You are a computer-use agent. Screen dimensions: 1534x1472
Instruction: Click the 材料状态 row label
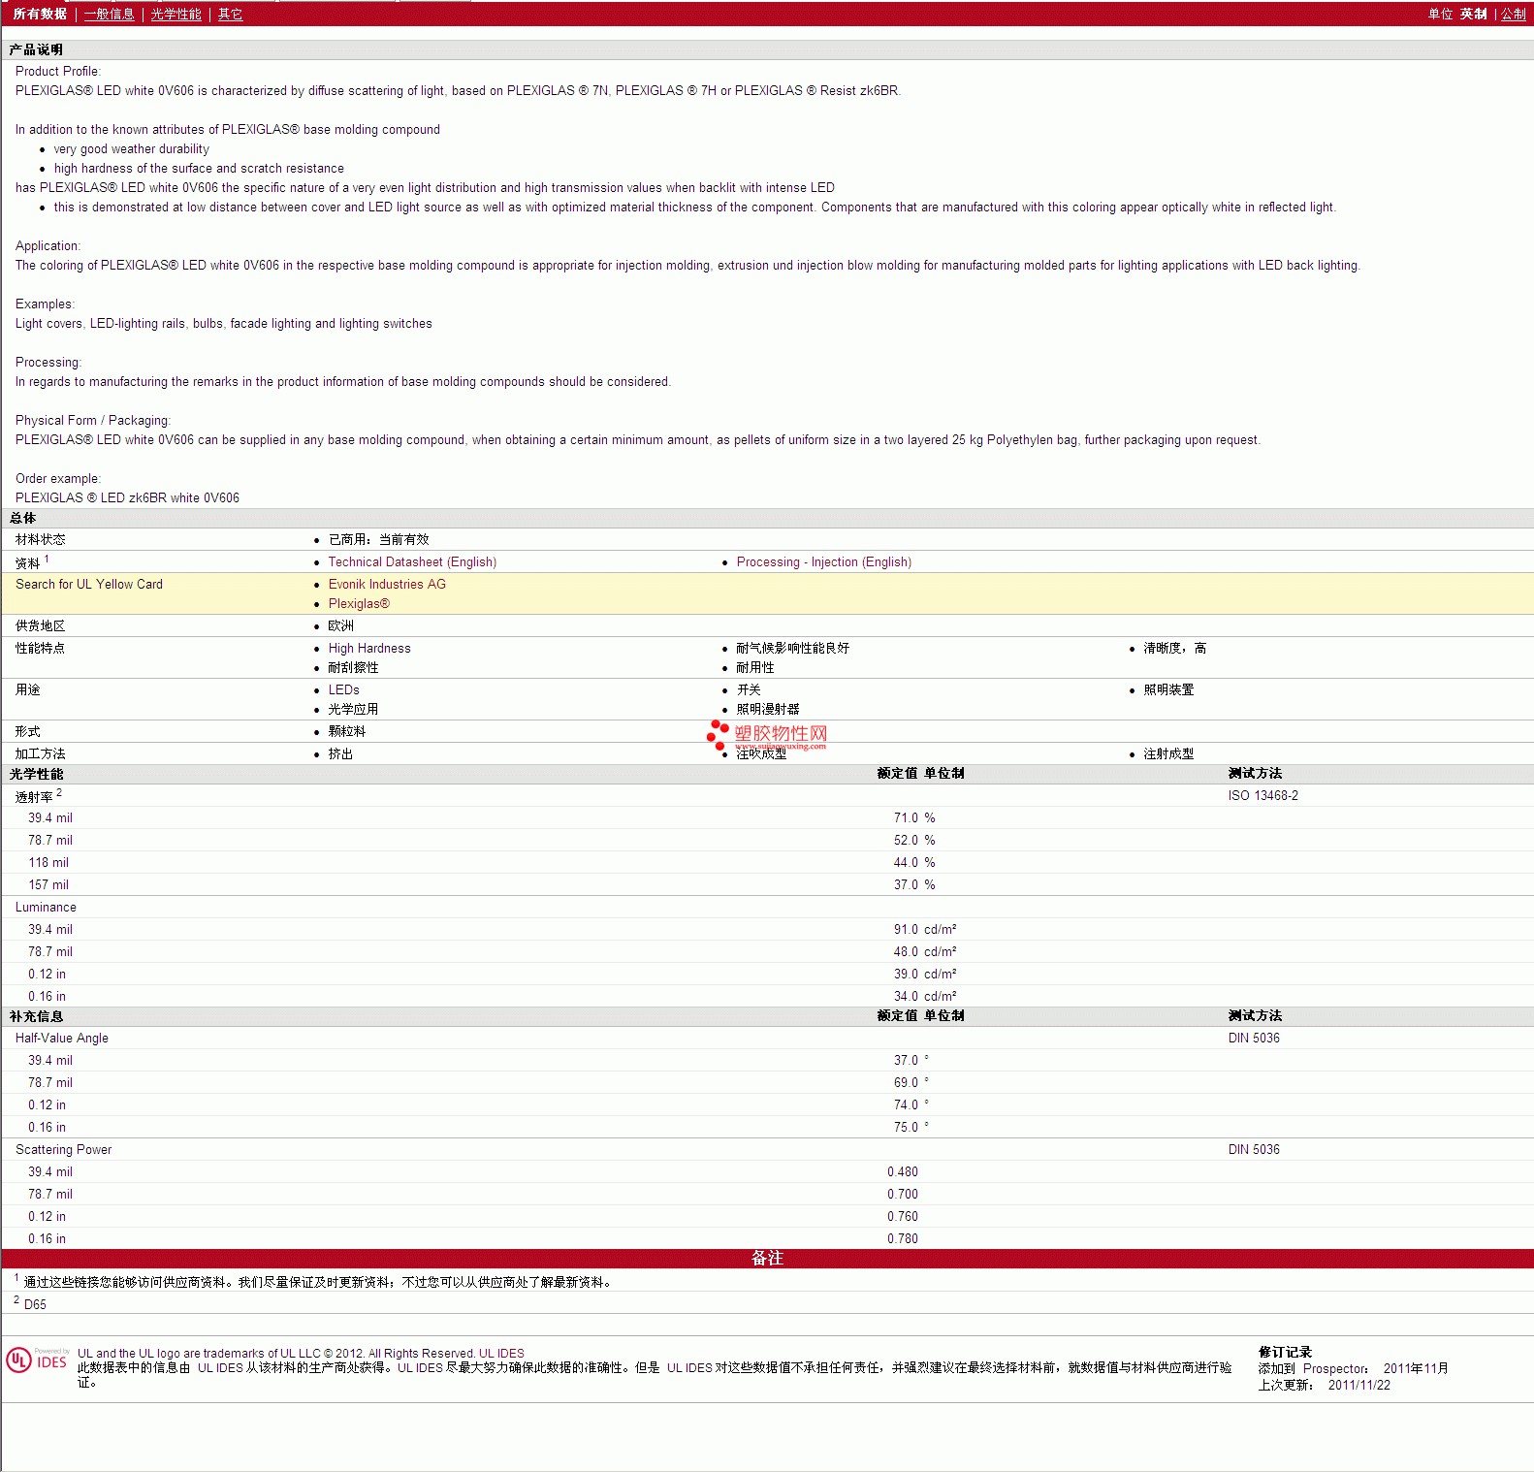(x=40, y=539)
